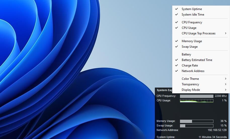Expand CPU Usage Top Processes submenu
This screenshot has width=230, height=139.
click(199, 33)
